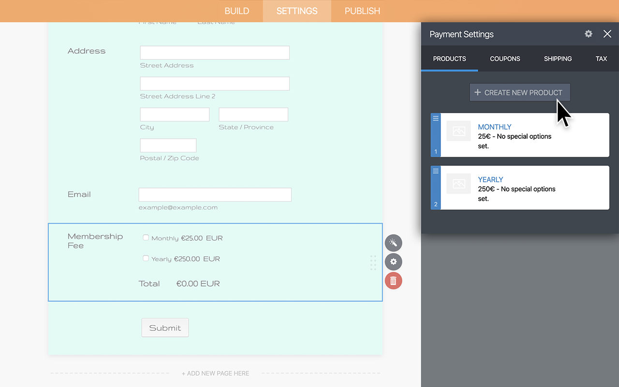Click the Email input field
Image resolution: width=619 pixels, height=387 pixels.
[215, 194]
